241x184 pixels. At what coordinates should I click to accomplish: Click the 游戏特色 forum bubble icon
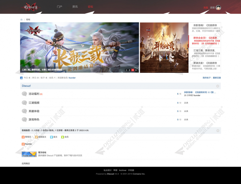[24, 120]
